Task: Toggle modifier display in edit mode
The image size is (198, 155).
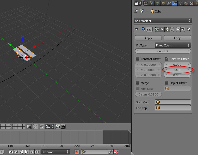Action: (x=167, y=29)
